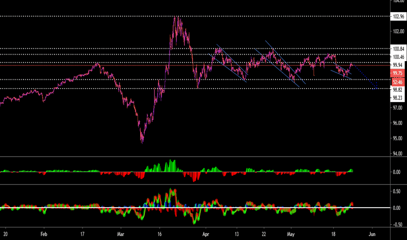Image resolution: width=407 pixels, height=240 pixels.
Task: Click the May date label on time axis
Action: point(291,234)
